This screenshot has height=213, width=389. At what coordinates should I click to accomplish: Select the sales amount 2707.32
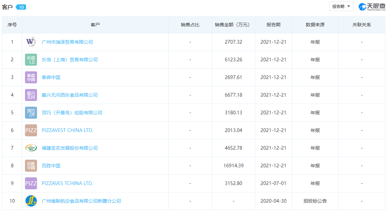click(233, 42)
